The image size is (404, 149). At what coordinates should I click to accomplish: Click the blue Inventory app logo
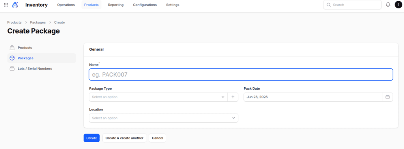tap(15, 5)
